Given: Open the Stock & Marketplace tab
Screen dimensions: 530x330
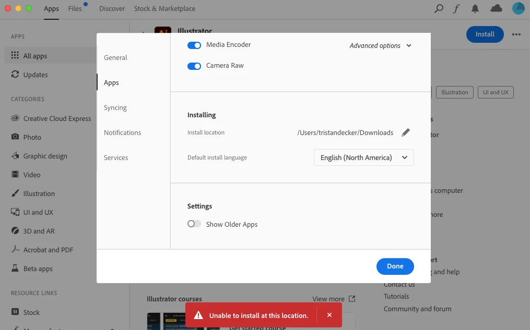Looking at the screenshot, I should [164, 8].
